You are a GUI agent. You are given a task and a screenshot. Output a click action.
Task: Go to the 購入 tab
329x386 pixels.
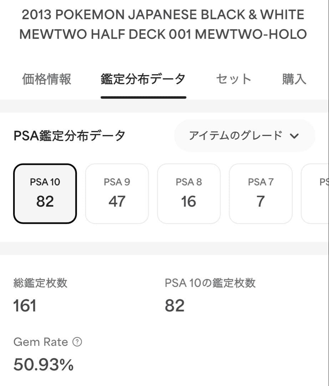coord(294,79)
